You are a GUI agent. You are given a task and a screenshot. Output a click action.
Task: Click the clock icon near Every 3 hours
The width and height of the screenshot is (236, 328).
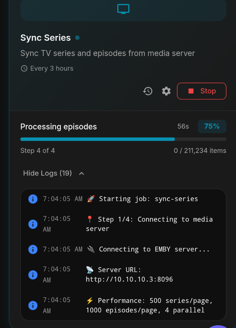click(x=24, y=69)
